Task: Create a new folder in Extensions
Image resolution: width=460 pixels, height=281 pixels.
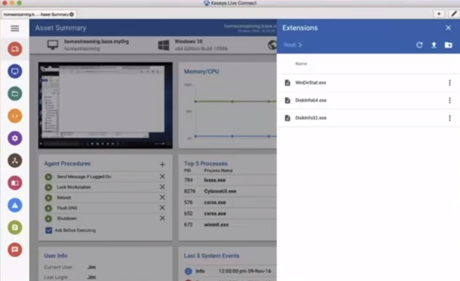Action: 448,45
